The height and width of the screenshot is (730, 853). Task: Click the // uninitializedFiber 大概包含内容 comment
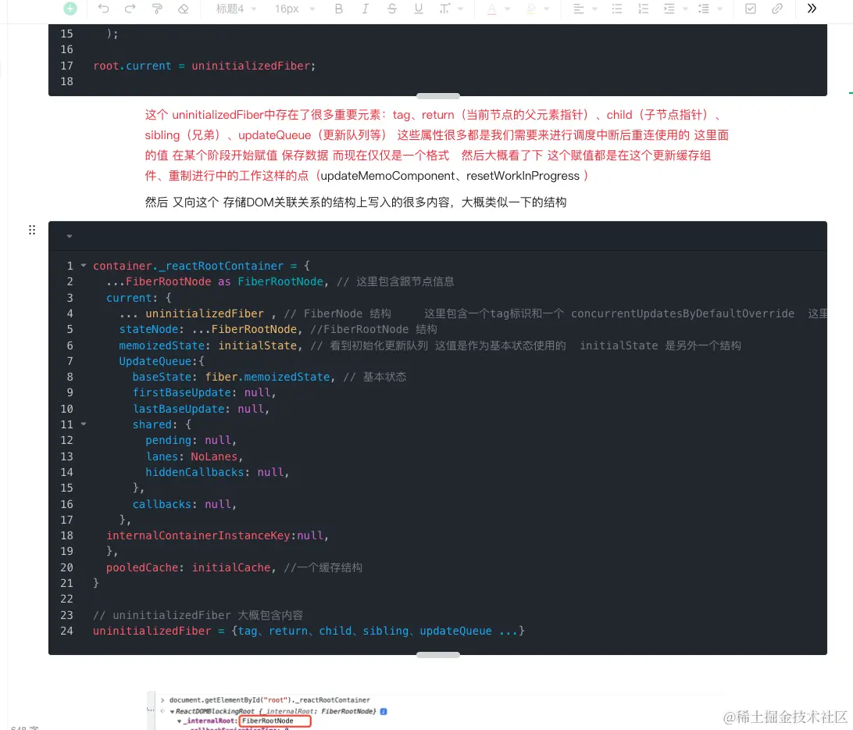point(198,615)
